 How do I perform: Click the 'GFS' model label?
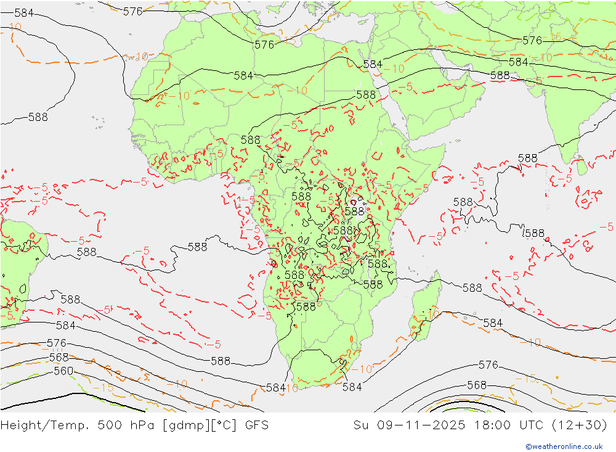(x=256, y=425)
